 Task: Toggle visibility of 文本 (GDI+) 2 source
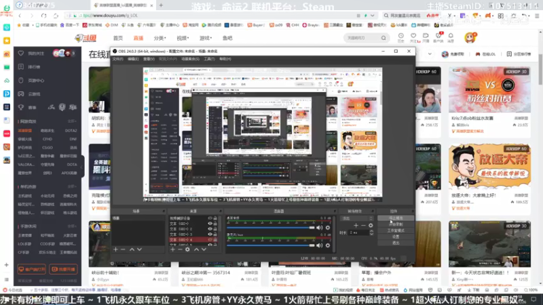(210, 229)
